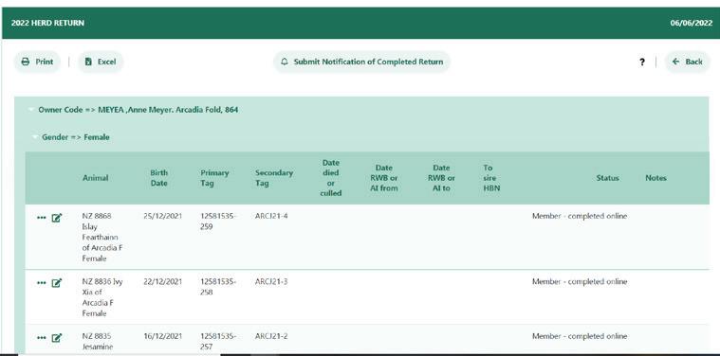Screen dimensions: 720x356
Task: Select birth date 25/12/2021 cell
Action: pyautogui.click(x=162, y=216)
